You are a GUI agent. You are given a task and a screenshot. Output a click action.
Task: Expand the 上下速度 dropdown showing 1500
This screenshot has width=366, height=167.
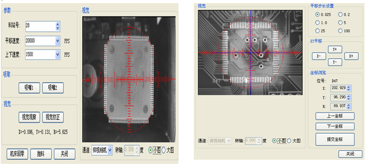(x=58, y=55)
